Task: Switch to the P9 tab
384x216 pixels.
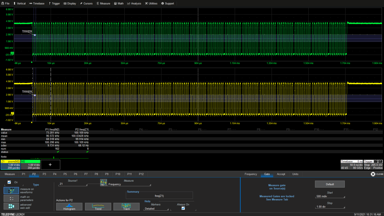Action: tap(107, 174)
